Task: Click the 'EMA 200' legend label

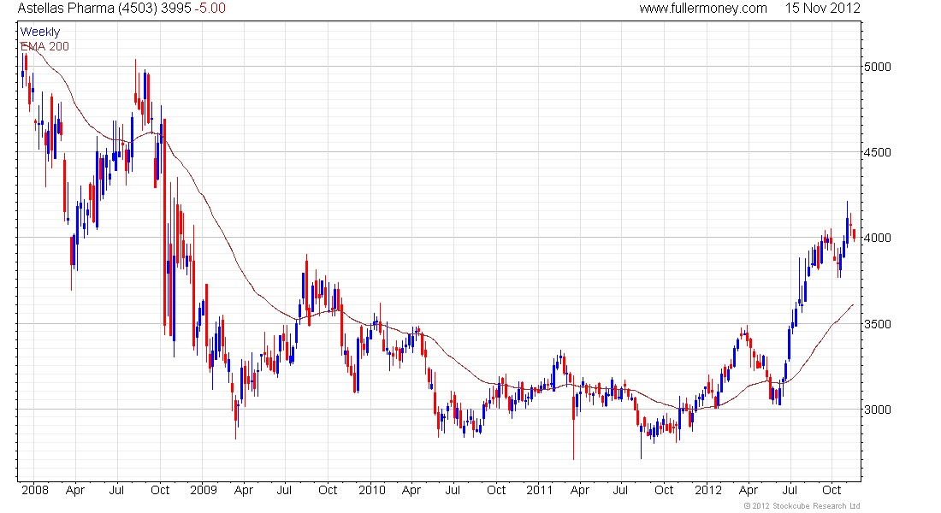Action: tap(44, 46)
